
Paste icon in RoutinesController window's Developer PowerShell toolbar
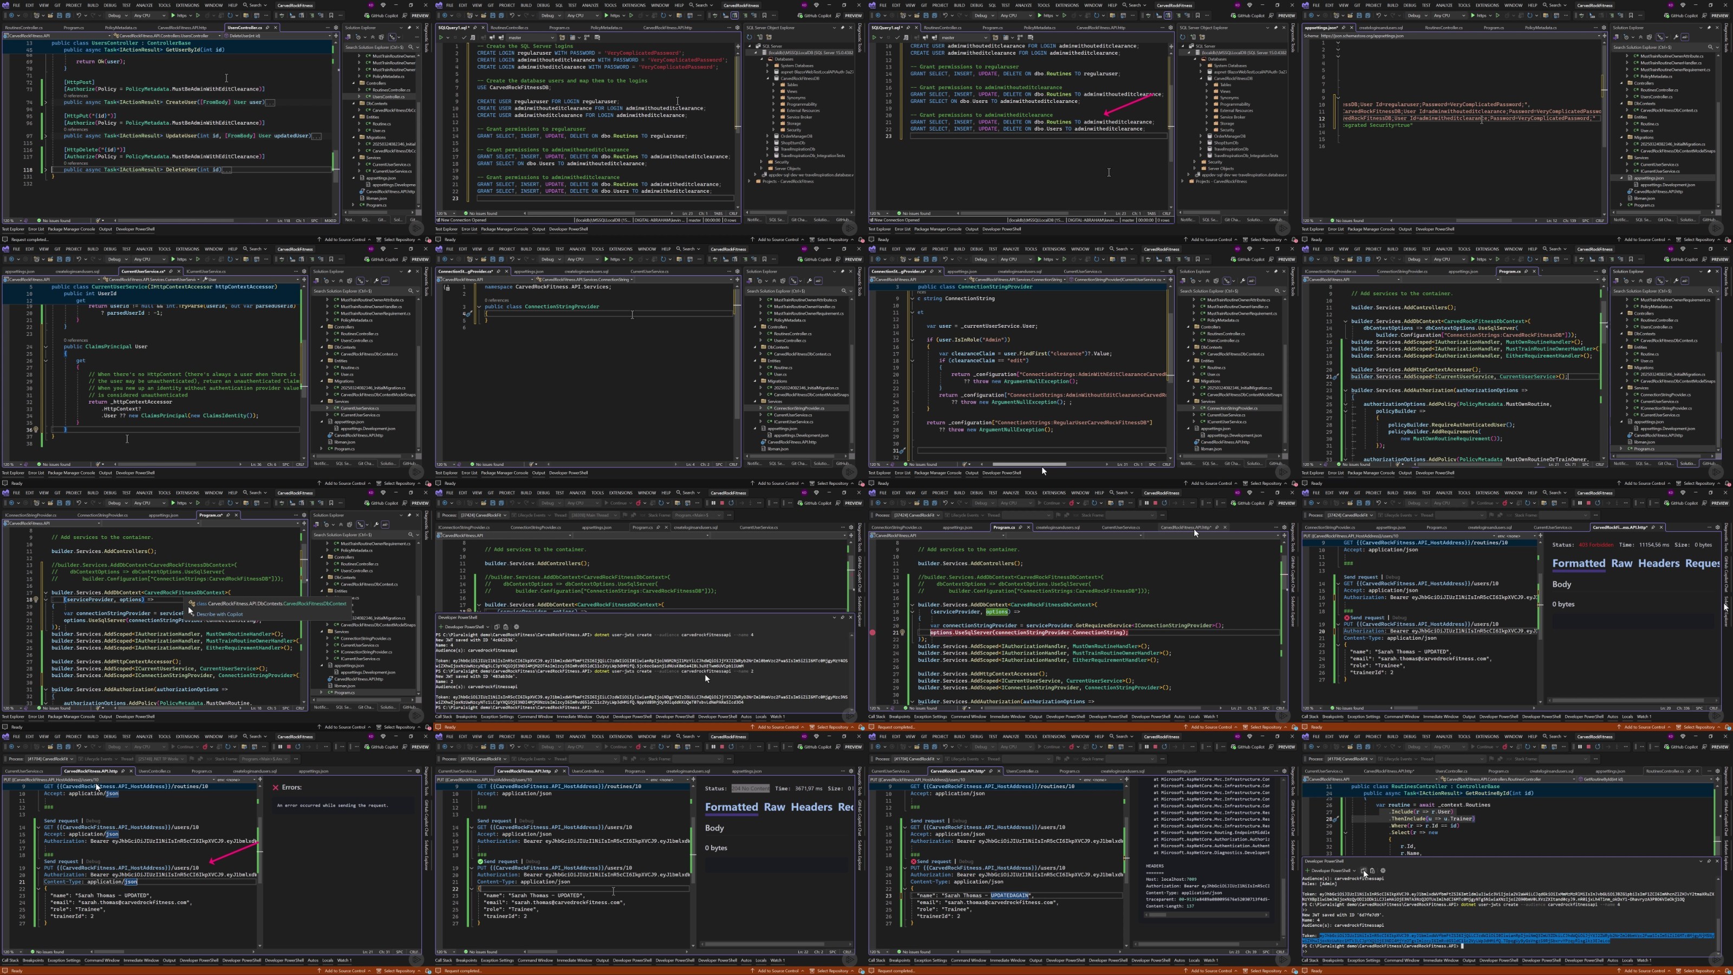(x=1372, y=870)
